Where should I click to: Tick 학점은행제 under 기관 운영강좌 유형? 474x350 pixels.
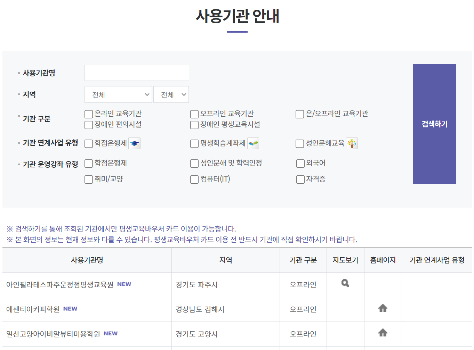click(x=89, y=163)
